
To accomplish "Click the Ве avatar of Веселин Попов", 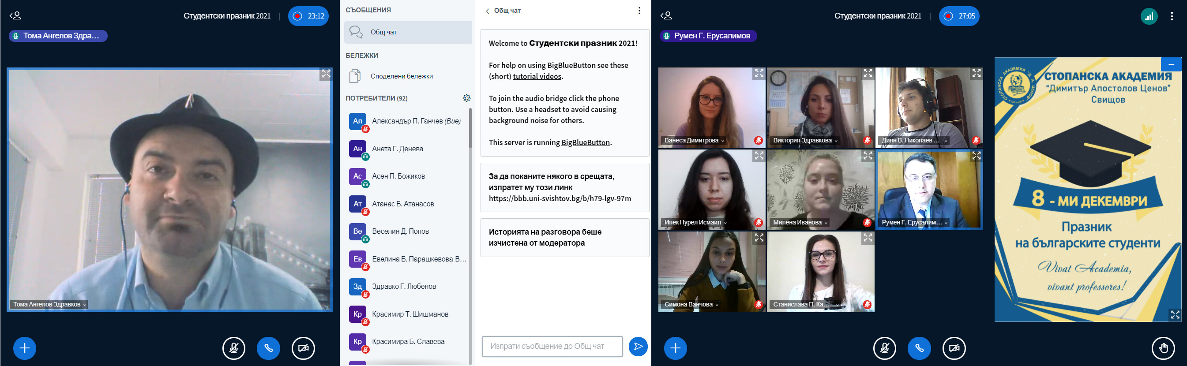I will point(357,231).
